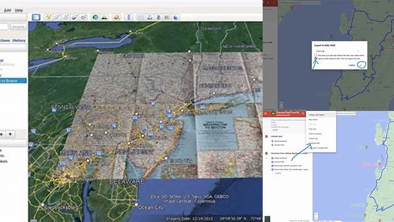Choose 'Embed map' from the My Maps menu
Viewport: 394px width, 222px height.
point(313,139)
